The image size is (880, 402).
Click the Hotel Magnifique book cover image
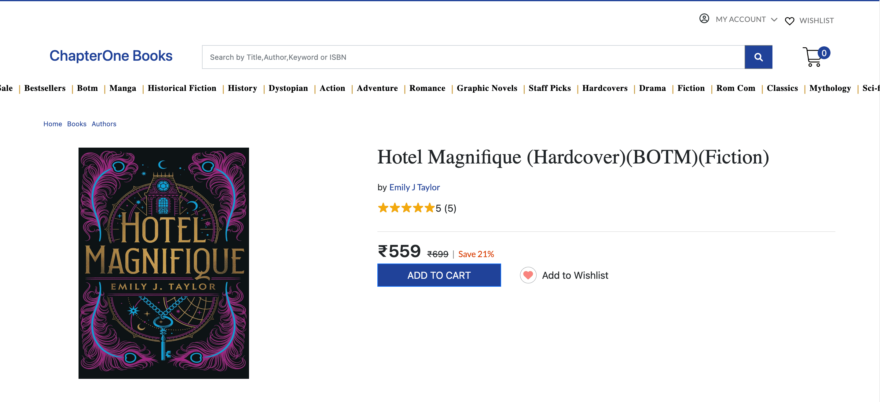[x=164, y=263]
